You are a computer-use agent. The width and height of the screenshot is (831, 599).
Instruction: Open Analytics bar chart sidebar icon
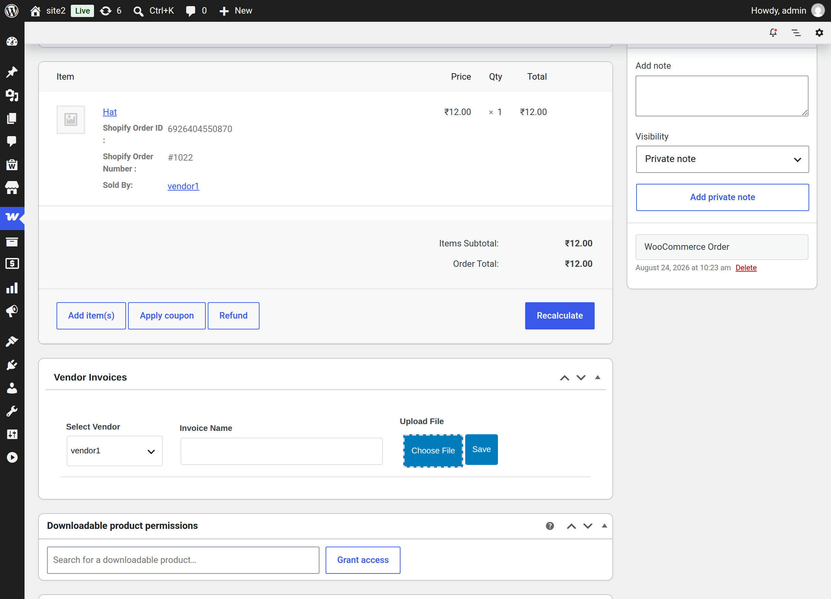click(12, 288)
